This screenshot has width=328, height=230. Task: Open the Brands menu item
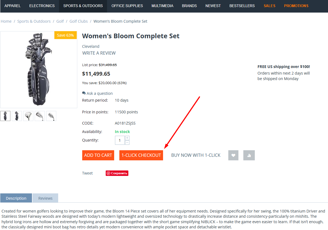point(190,6)
